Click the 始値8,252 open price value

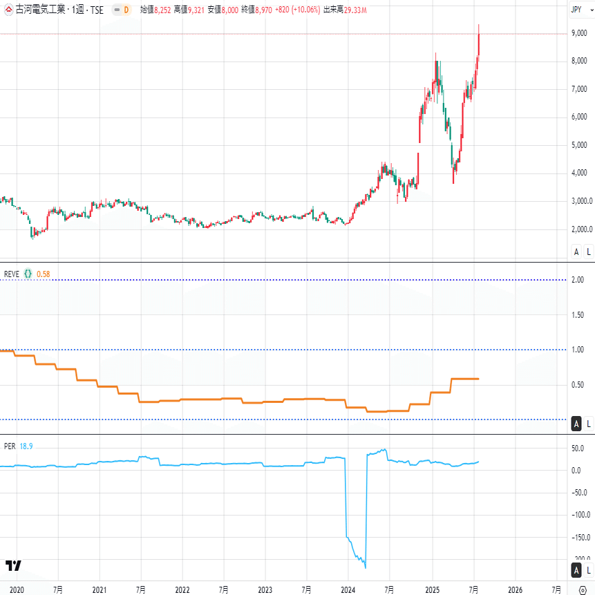[155, 10]
